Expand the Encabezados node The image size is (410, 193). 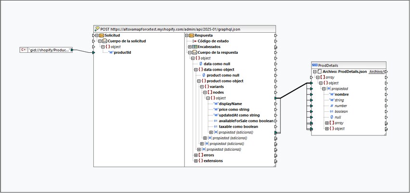tap(190, 47)
